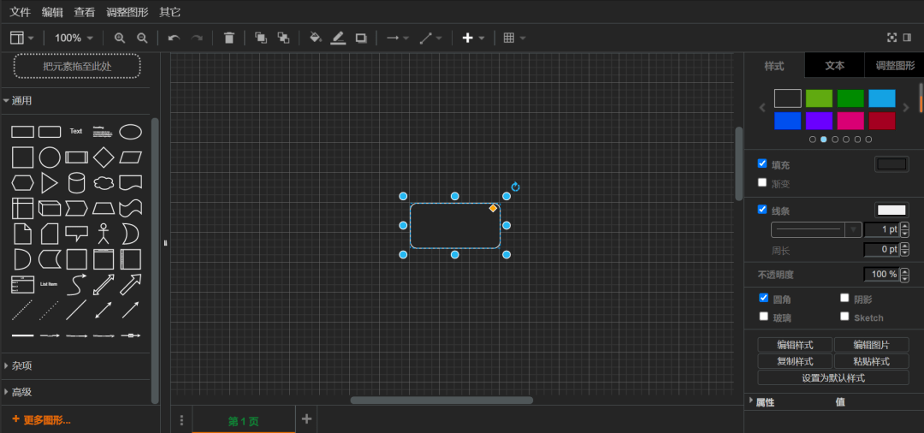Open the 查看 menu

(84, 12)
